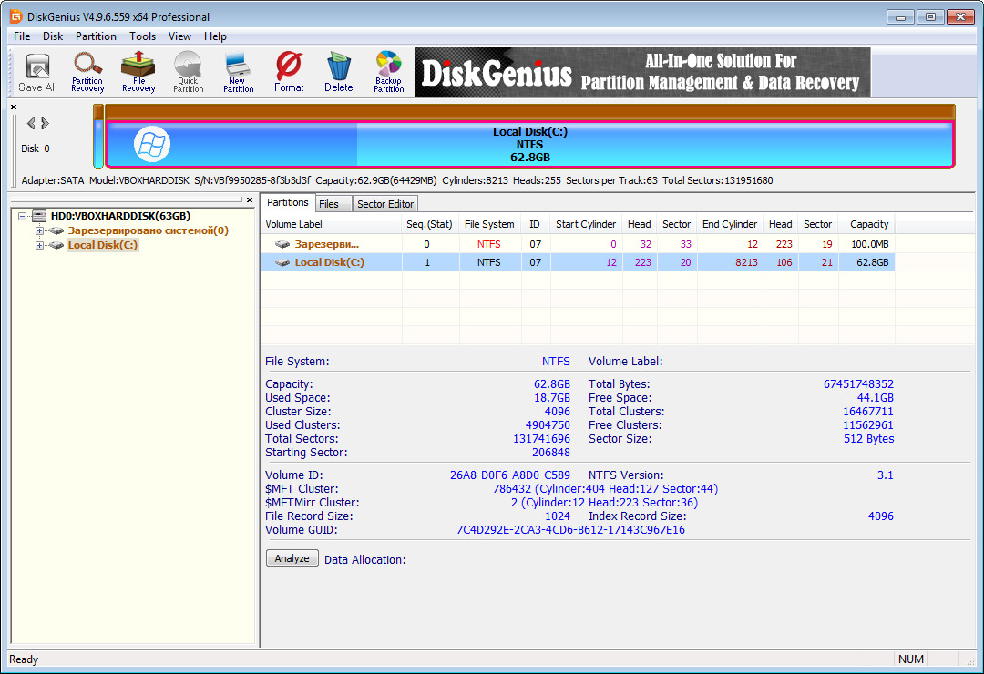Click Starting Sector value 206848
984x674 pixels.
click(x=551, y=453)
